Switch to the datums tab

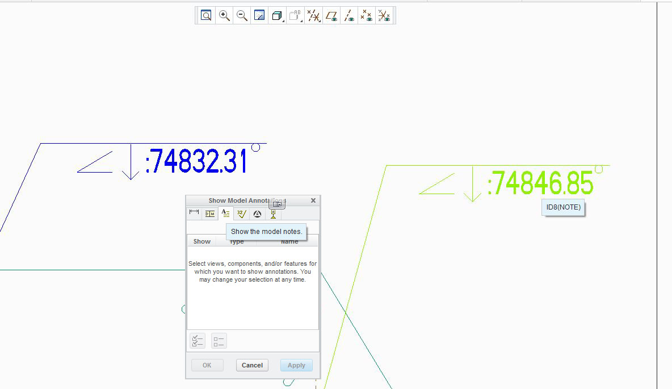[273, 213]
